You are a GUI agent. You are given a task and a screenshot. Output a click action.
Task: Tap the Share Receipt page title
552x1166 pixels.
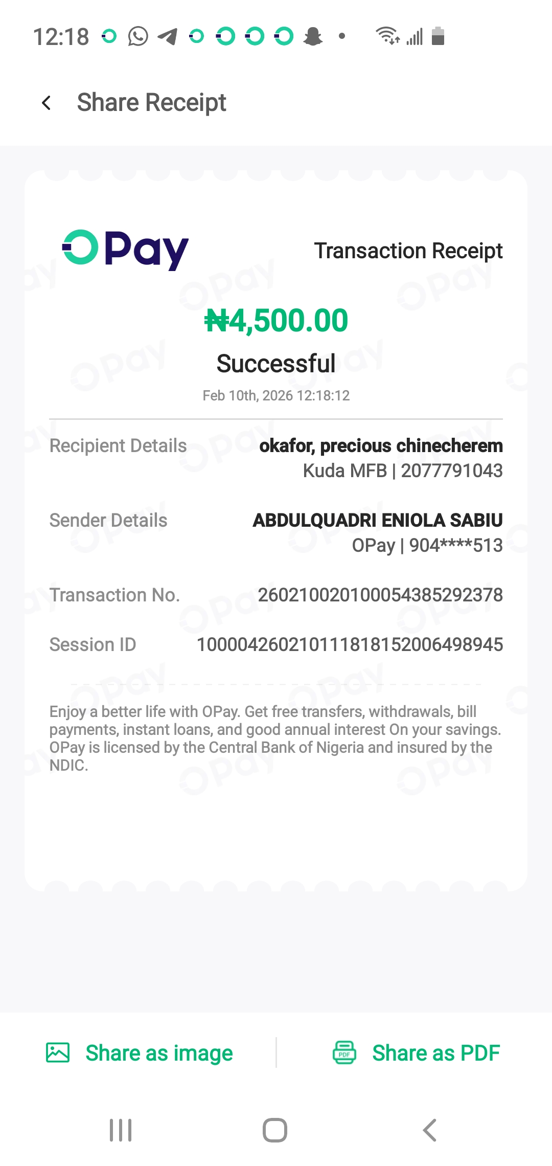click(x=151, y=103)
